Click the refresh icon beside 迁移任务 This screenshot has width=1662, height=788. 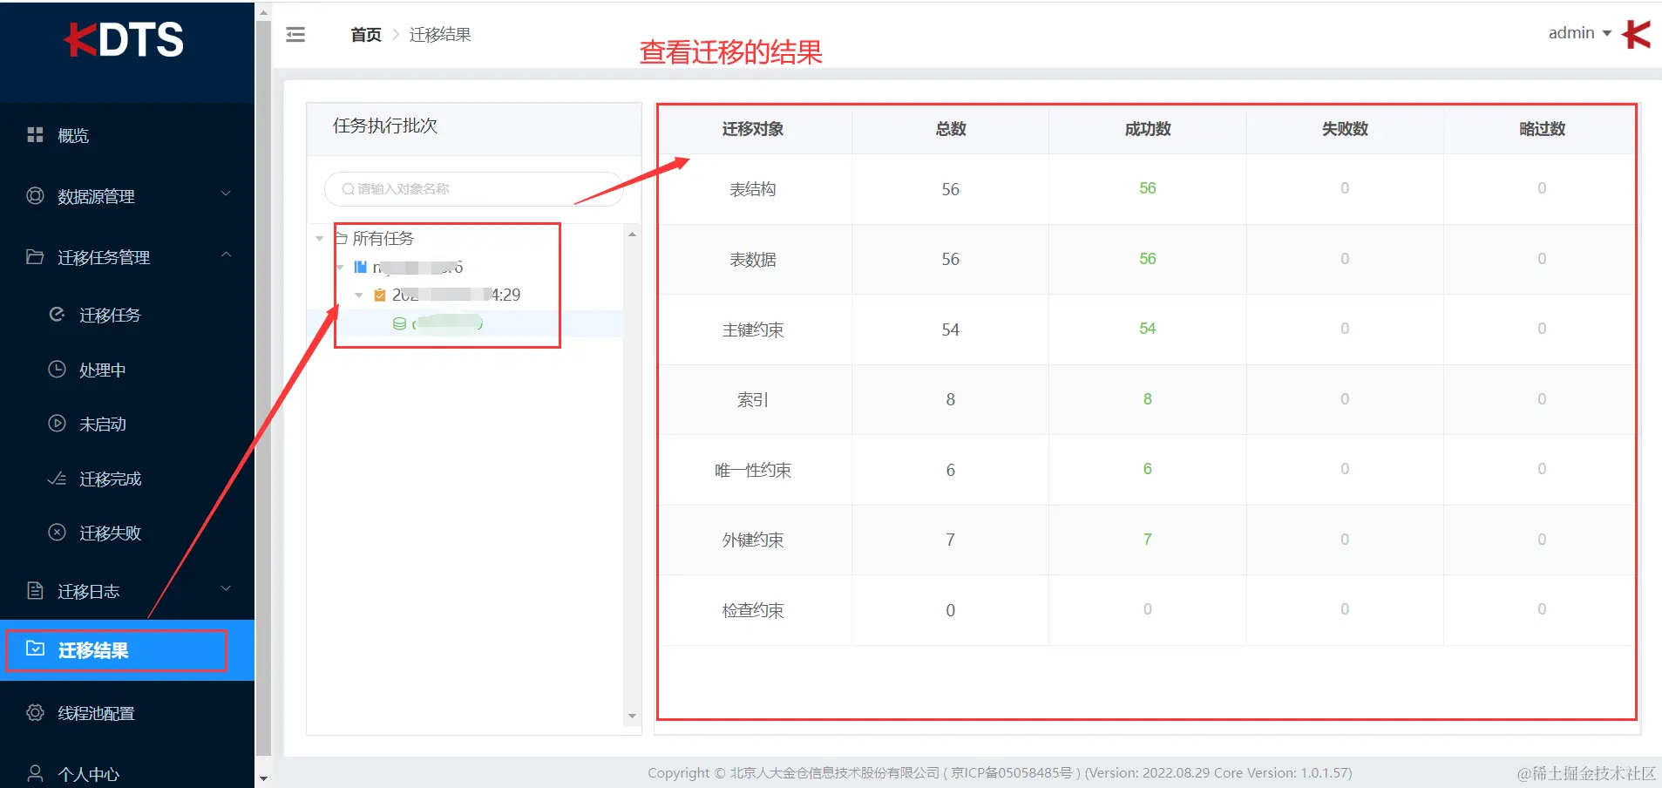coord(57,314)
